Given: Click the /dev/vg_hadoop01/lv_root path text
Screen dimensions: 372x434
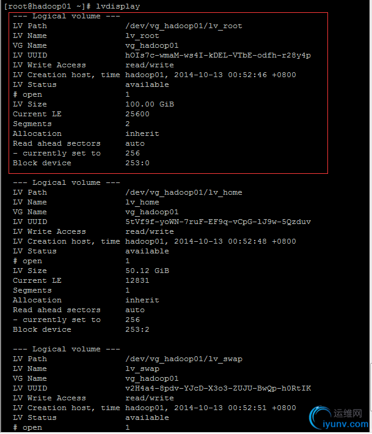Looking at the screenshot, I should coord(183,26).
